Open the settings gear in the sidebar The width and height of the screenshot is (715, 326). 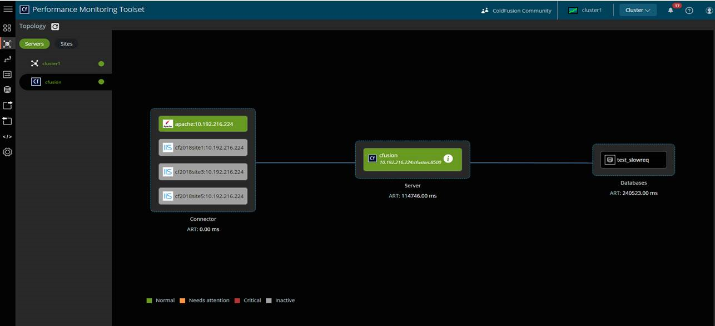(x=7, y=152)
